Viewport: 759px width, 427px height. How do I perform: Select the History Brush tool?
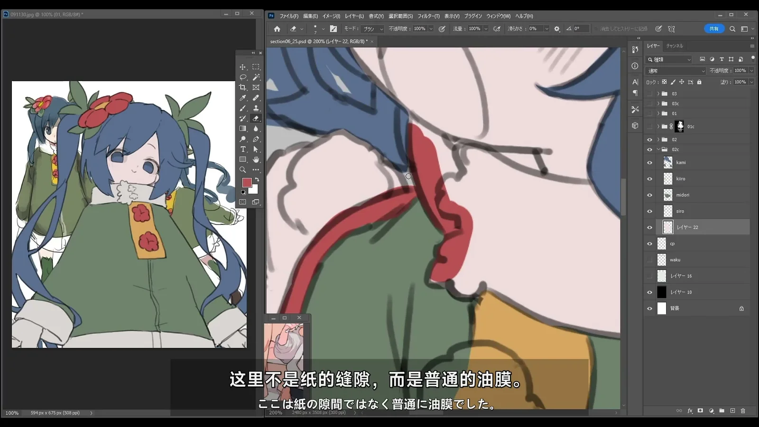point(243,119)
